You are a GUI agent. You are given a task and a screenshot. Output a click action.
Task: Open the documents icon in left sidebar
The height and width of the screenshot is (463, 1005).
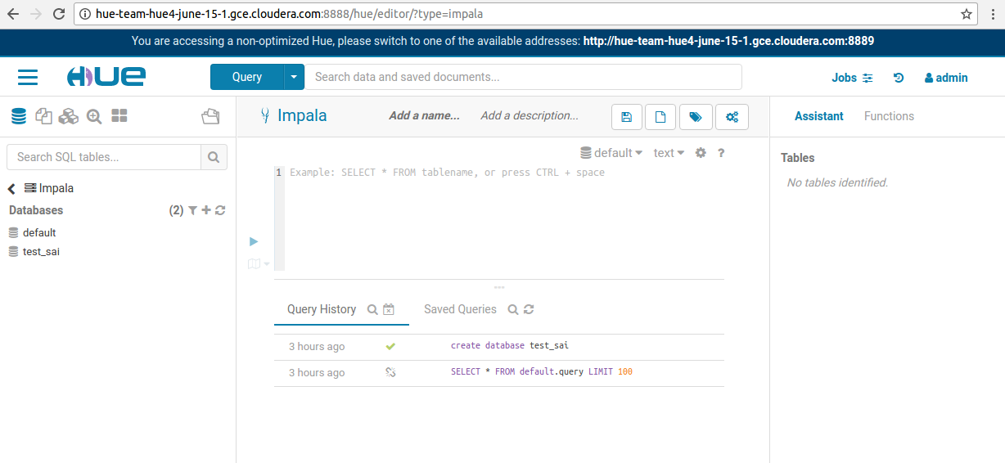[x=43, y=116]
